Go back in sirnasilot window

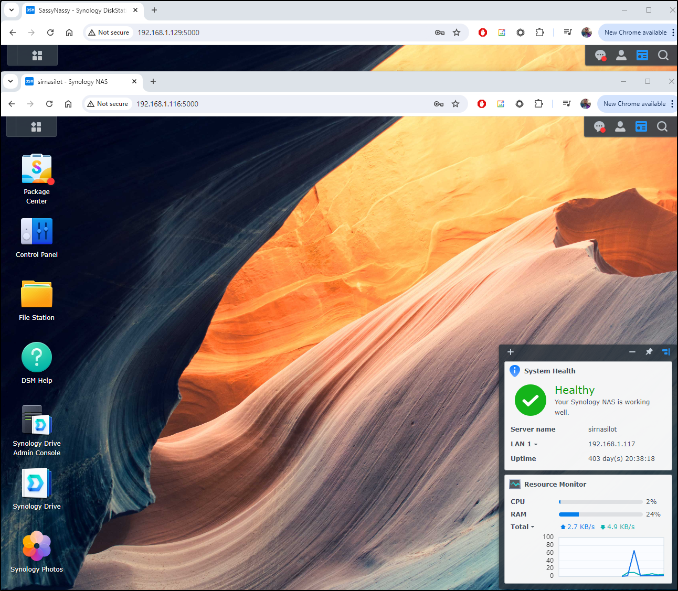pyautogui.click(x=12, y=104)
